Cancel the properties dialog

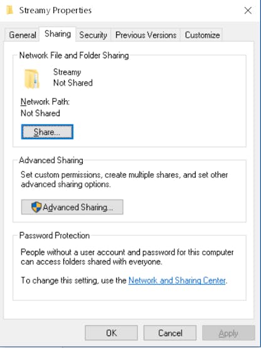[x=170, y=333]
